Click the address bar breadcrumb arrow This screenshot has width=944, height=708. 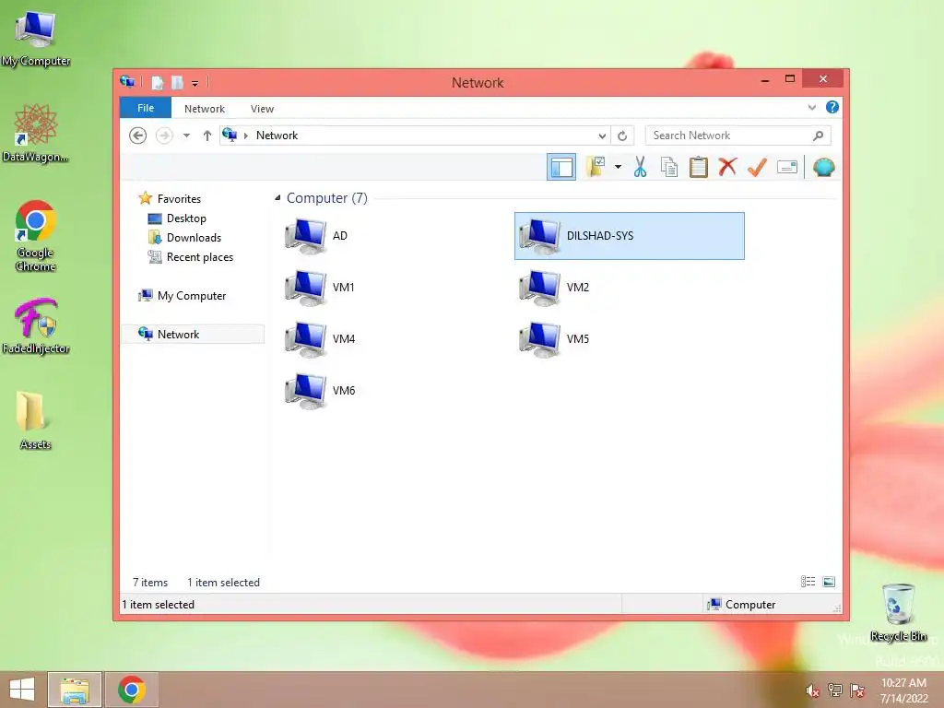245,136
